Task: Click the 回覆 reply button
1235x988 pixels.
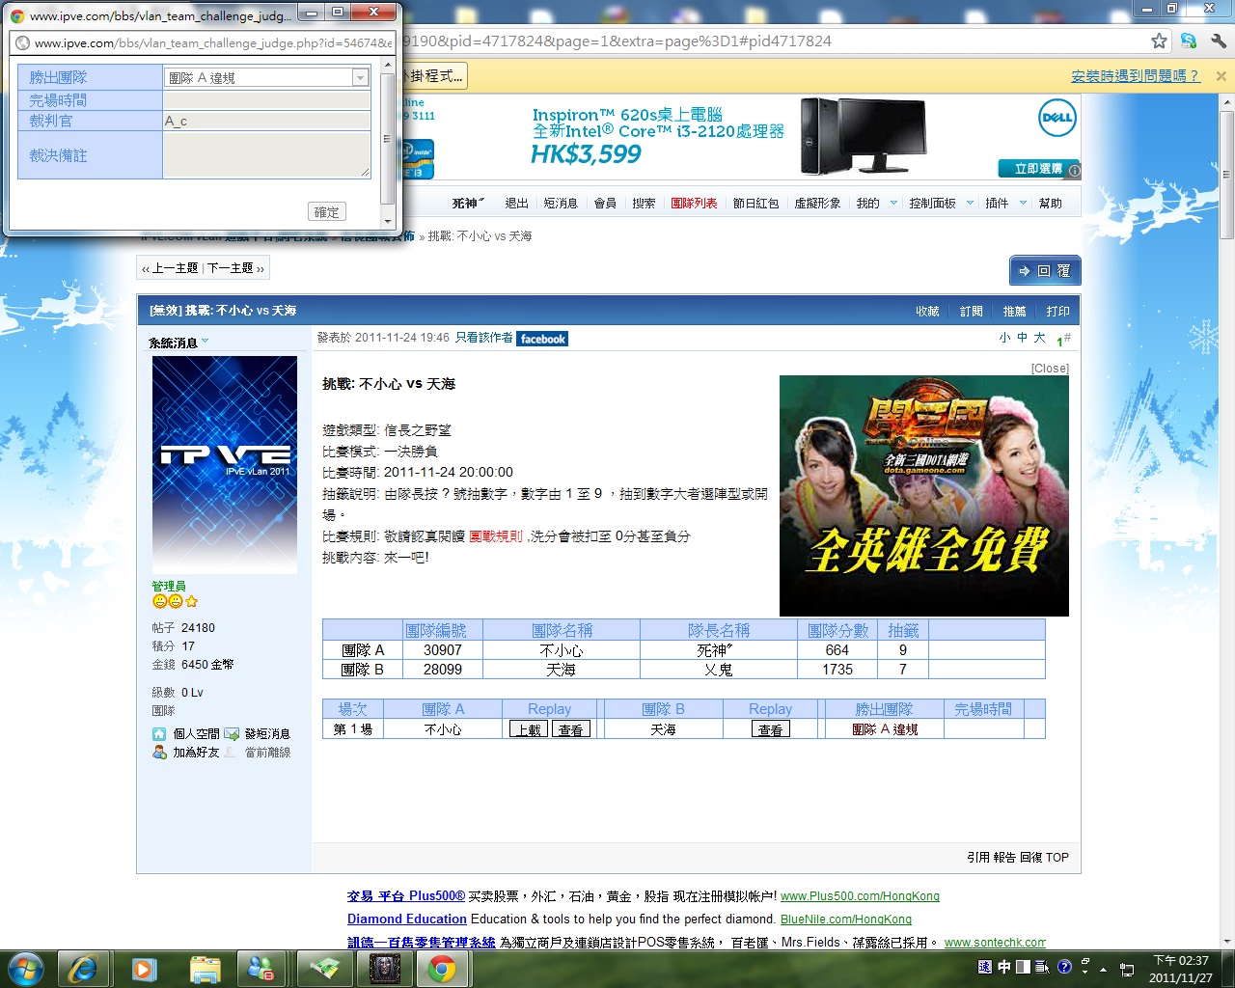Action: point(1045,271)
